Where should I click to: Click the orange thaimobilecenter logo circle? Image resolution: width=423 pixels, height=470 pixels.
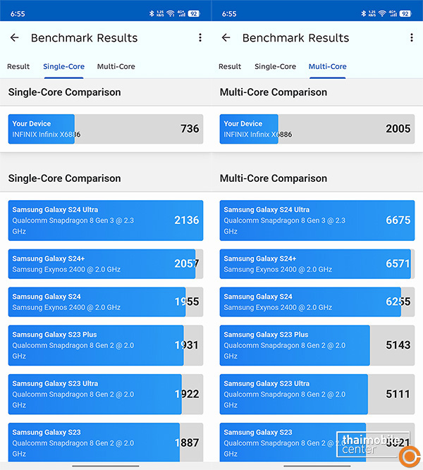tap(410, 457)
